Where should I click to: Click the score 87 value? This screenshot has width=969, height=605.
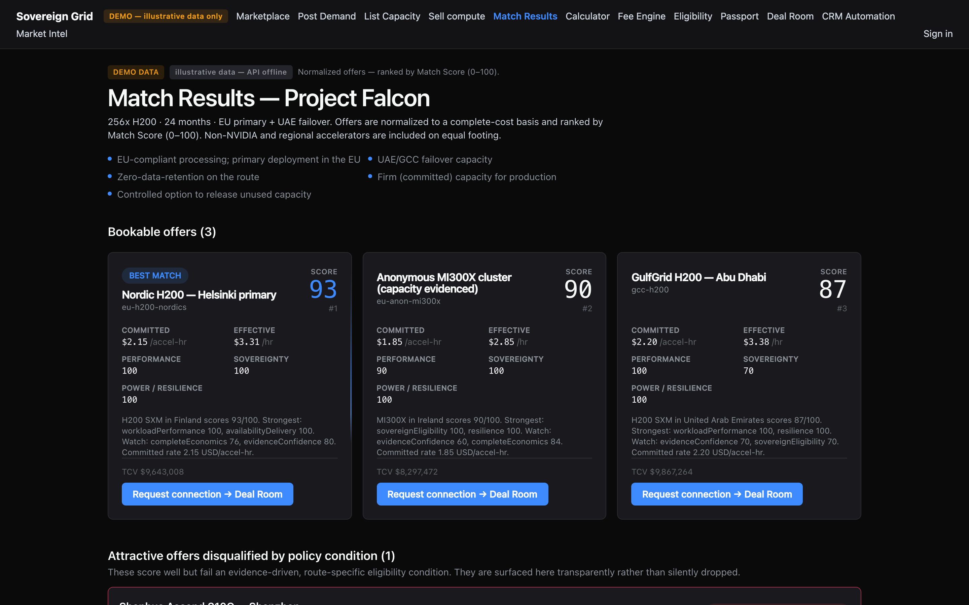point(833,289)
